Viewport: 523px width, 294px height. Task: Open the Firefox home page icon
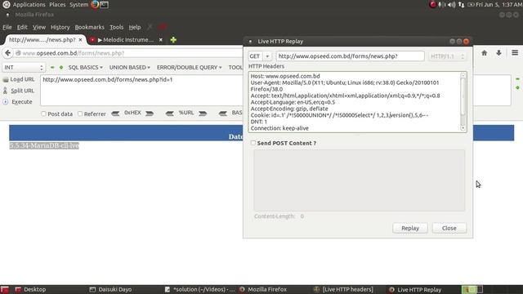485,53
